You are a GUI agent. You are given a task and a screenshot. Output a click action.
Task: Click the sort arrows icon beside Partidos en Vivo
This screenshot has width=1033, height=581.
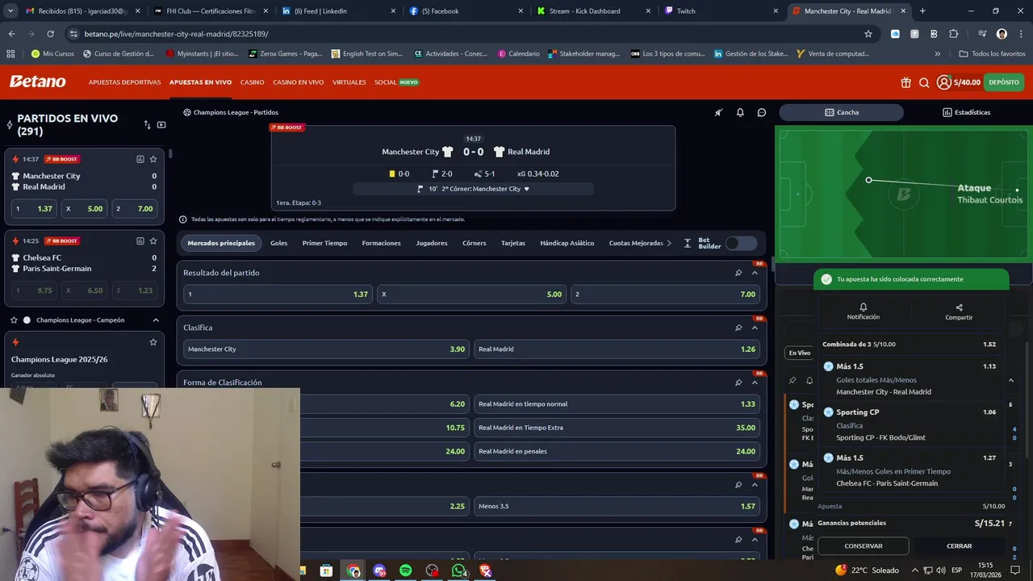[147, 124]
